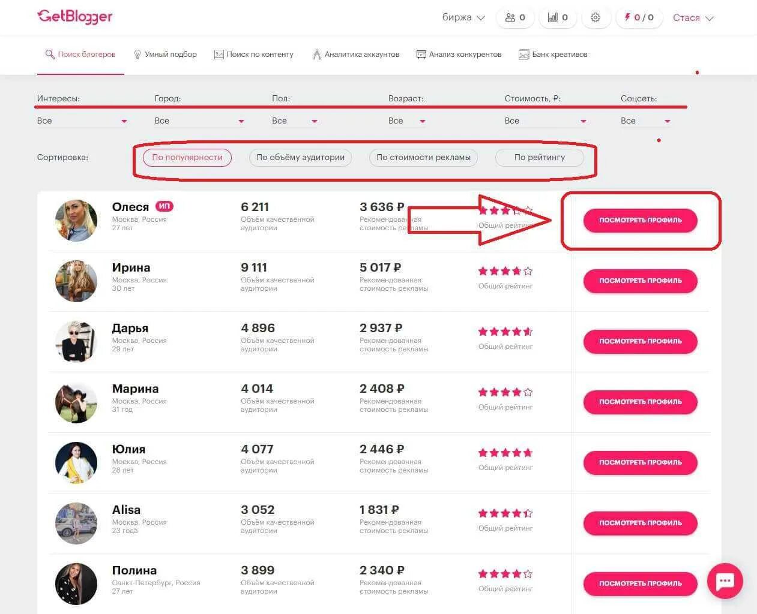Image resolution: width=757 pixels, height=614 pixels.
Task: Click the ИП badge next to Олеся
Action: pos(164,206)
